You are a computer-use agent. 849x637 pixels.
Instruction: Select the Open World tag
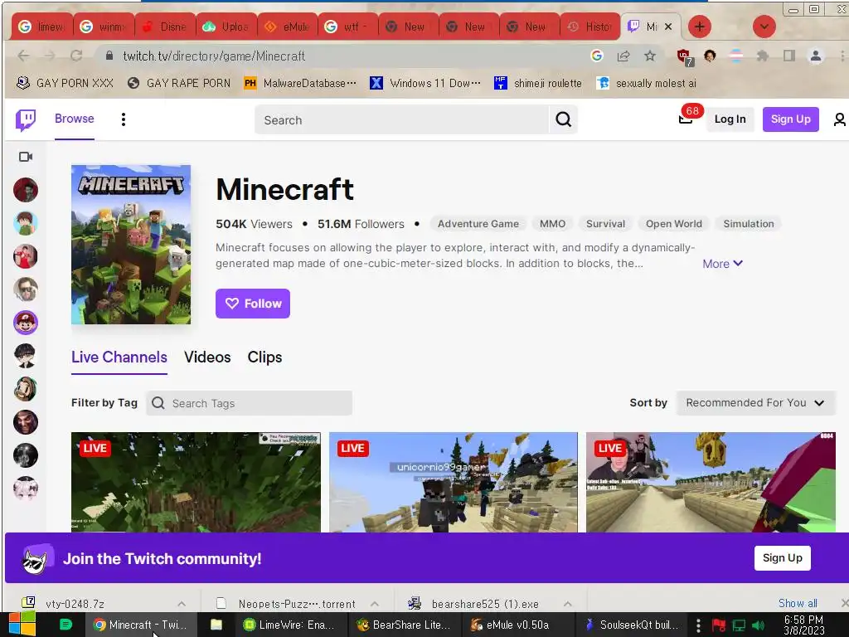[673, 224]
